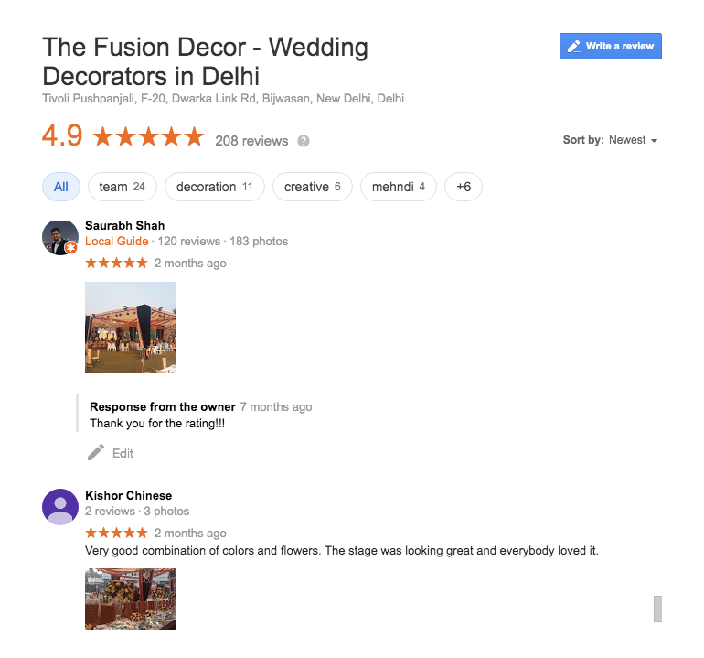Click the pencil Edit icon under owner response

tap(96, 453)
